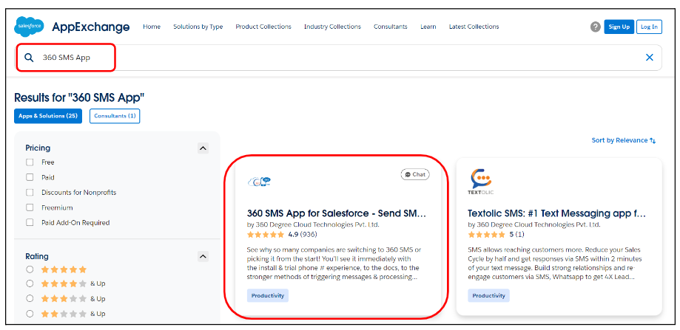This screenshot has height=330, width=680.
Task: Click the Salesforce cloud logo
Action: coord(30,27)
